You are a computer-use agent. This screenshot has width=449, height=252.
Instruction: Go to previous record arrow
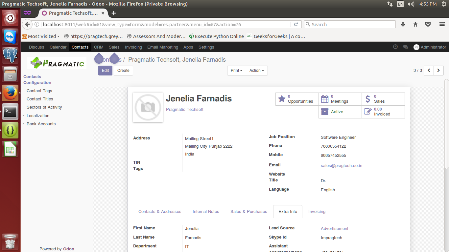(429, 71)
